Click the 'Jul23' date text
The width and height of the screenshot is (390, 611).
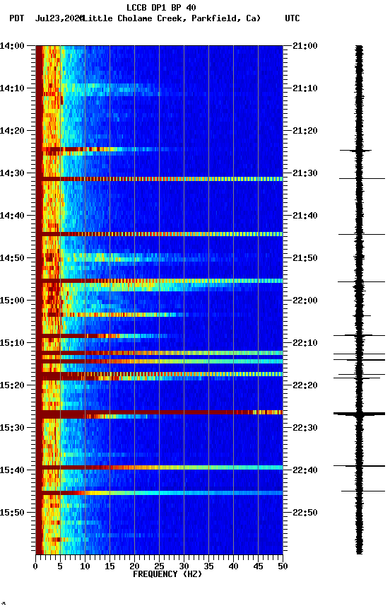click(x=47, y=18)
